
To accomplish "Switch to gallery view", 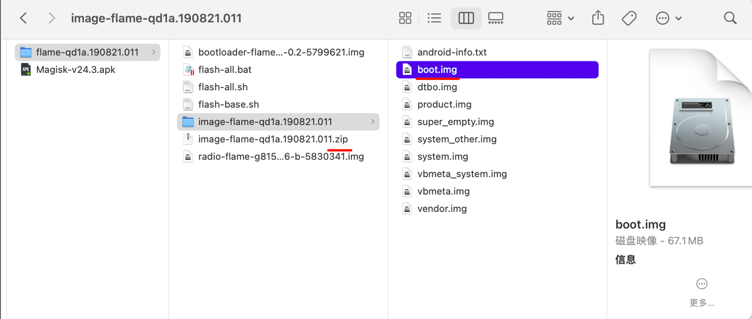I will 495,18.
